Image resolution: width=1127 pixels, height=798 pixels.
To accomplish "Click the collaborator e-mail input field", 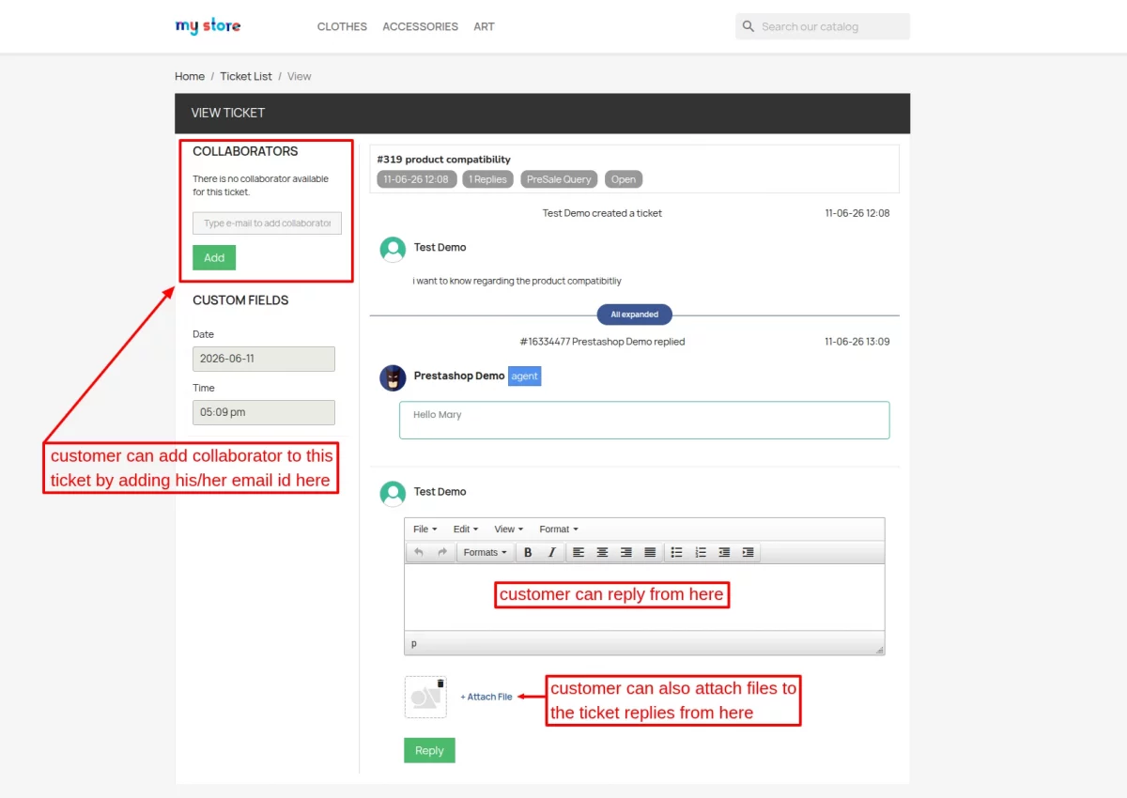I will click(x=267, y=223).
